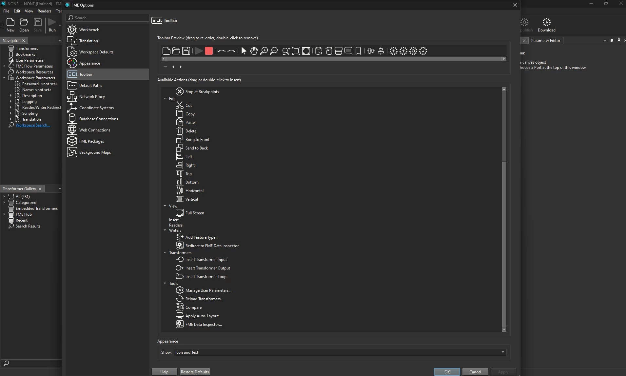Viewport: 626px width, 376px height.
Task: Click the Parameter Editor panel tab
Action: (x=545, y=41)
